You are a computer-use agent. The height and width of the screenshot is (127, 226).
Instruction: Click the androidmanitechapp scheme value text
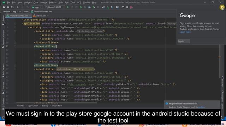(86, 62)
